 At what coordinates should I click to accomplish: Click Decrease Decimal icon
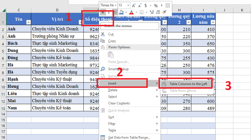click(158, 12)
